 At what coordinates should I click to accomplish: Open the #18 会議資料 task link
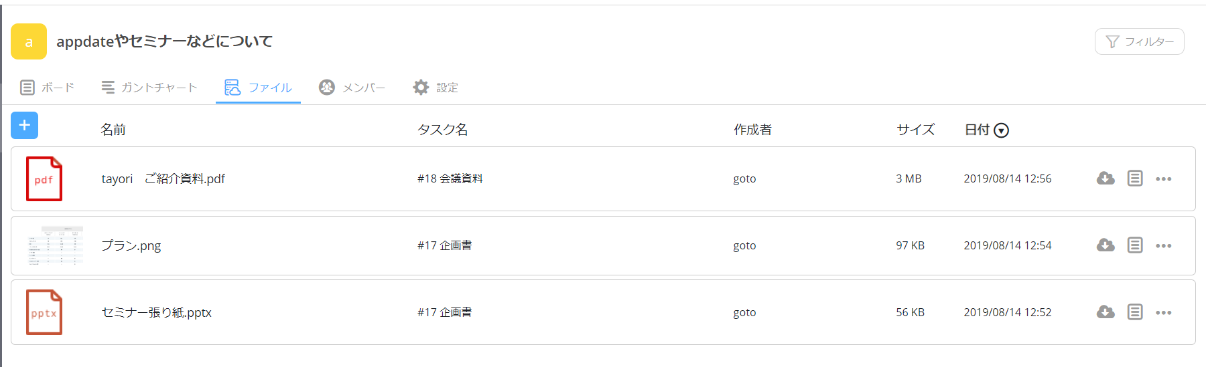click(x=450, y=178)
